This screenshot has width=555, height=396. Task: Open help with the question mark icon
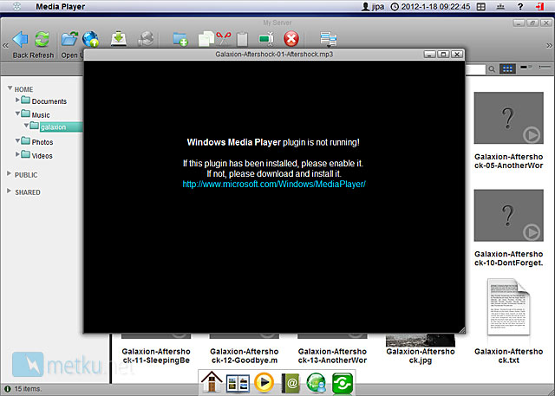(520, 6)
